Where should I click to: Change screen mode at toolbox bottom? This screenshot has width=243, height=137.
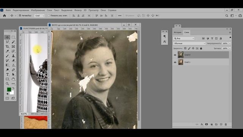pos(13,98)
